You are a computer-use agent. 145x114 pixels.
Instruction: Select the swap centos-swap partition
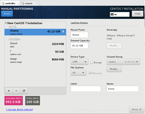tap(35, 60)
